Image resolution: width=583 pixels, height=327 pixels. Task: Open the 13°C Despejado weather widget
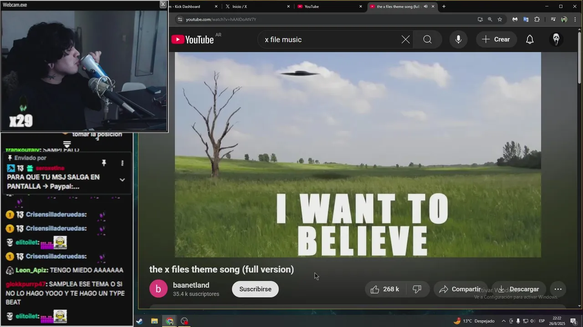[474, 321]
